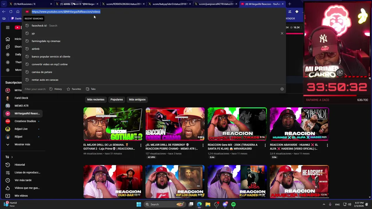Open Spotify from taskbar
The image size is (372, 209).
233,204
